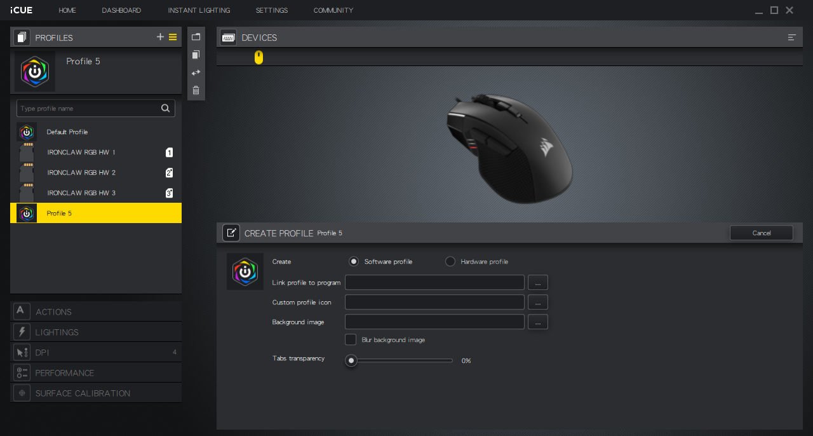Image resolution: width=813 pixels, height=436 pixels.
Task: Select IRONCLAW RGB HW 2 profile
Action: click(96, 173)
